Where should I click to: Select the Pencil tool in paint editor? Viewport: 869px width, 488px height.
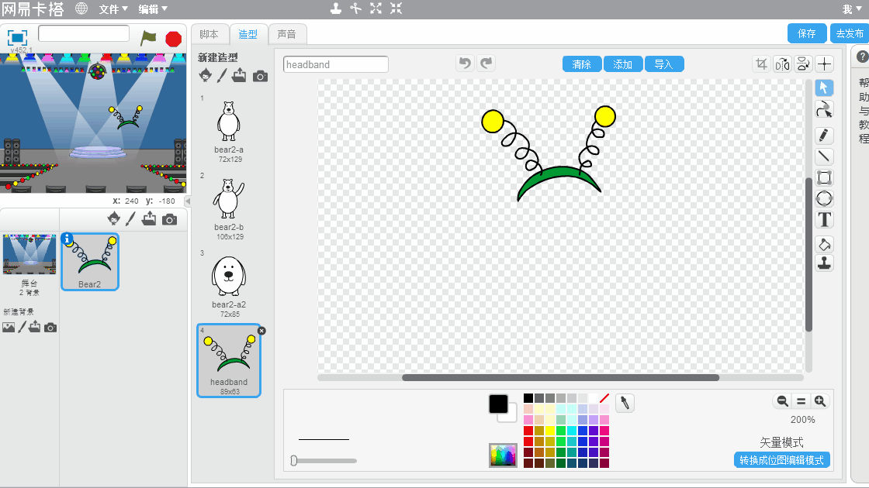tap(824, 135)
